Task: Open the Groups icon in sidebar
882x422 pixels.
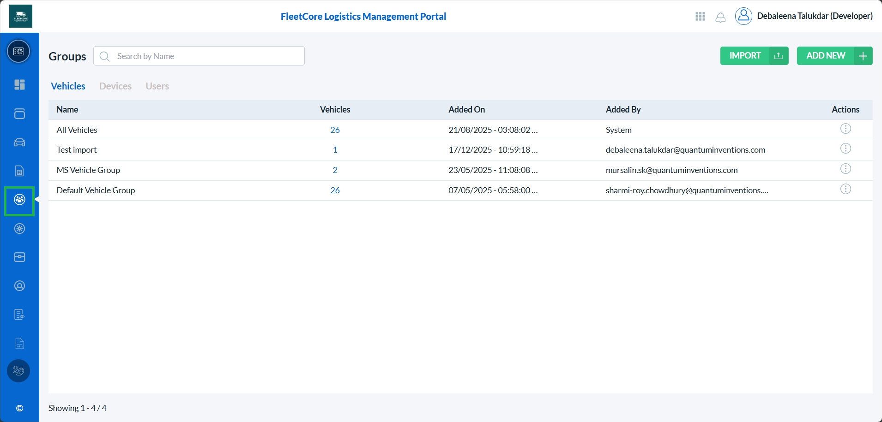Action: point(19,200)
